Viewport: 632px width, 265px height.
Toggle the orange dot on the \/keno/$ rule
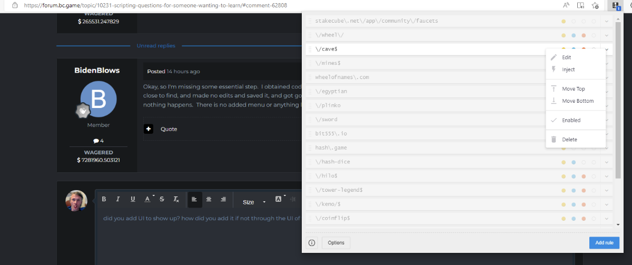pyautogui.click(x=584, y=204)
